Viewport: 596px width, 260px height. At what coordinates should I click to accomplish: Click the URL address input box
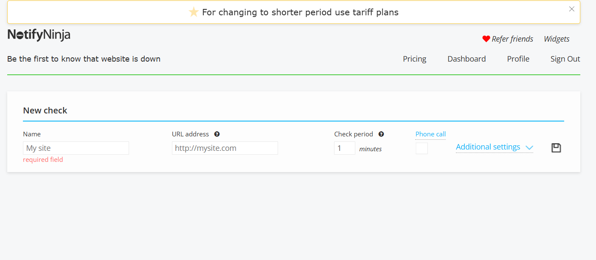coord(225,148)
